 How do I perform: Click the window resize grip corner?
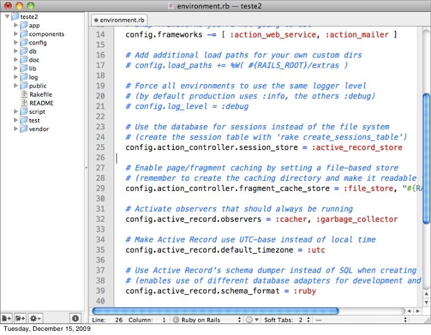coord(427,320)
